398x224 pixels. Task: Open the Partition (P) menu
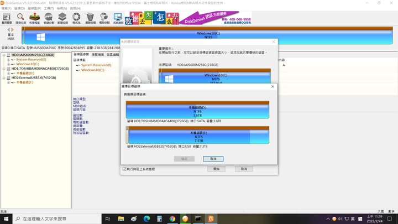click(x=34, y=8)
